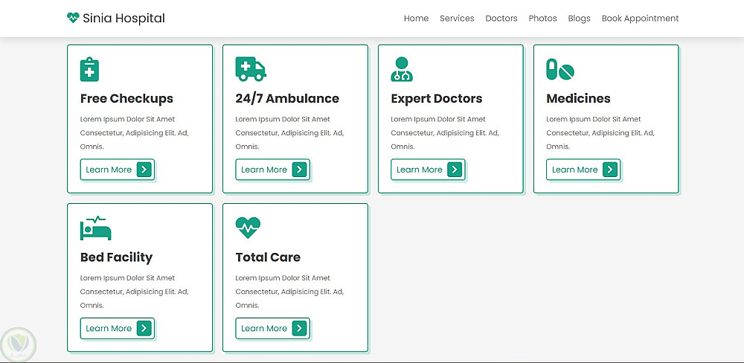Image resolution: width=744 pixels, height=363 pixels.
Task: Click the chevron arrow in Medicines' Learn More button
Action: pyautogui.click(x=610, y=170)
